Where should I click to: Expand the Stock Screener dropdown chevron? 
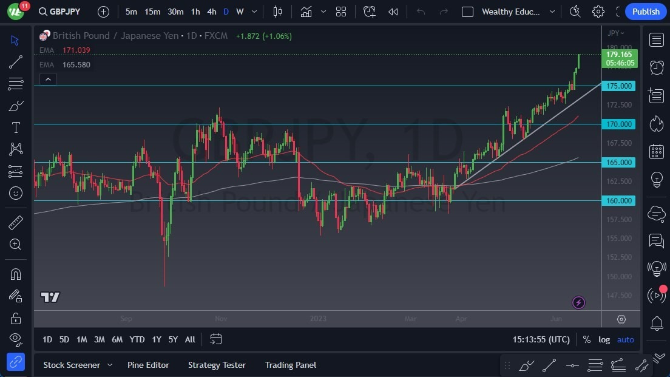pos(109,365)
